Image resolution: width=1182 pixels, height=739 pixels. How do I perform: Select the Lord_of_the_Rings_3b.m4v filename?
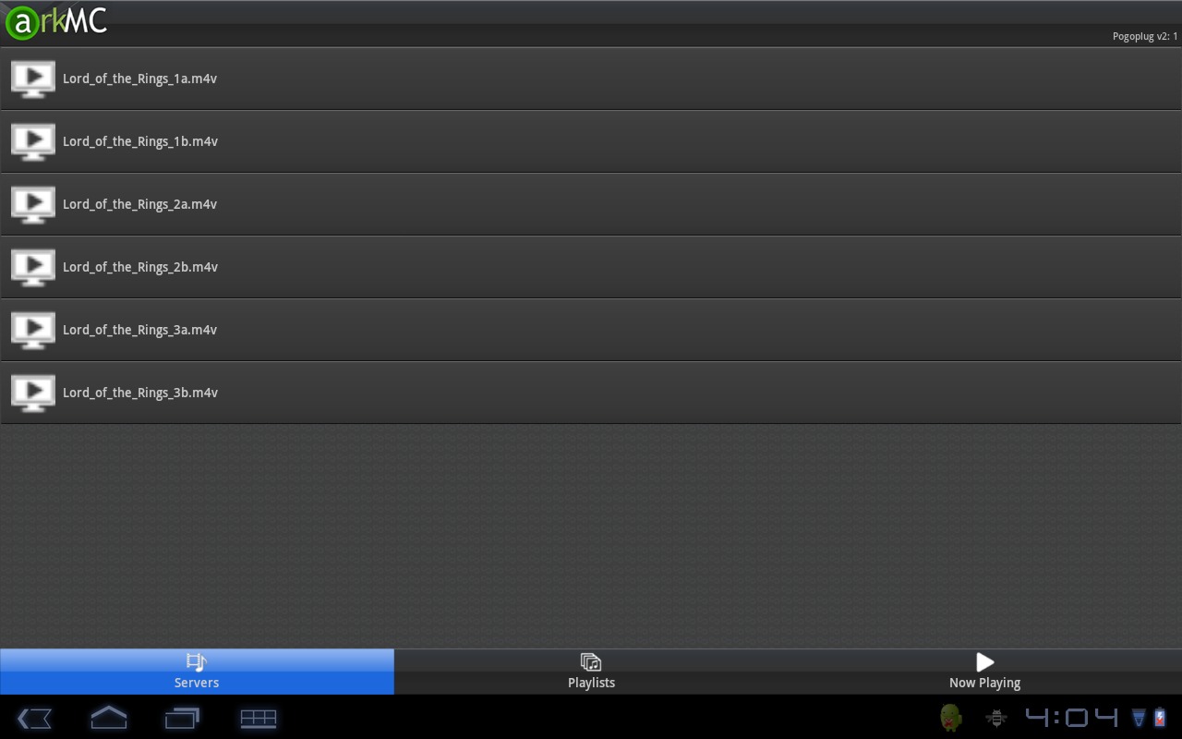click(x=140, y=393)
